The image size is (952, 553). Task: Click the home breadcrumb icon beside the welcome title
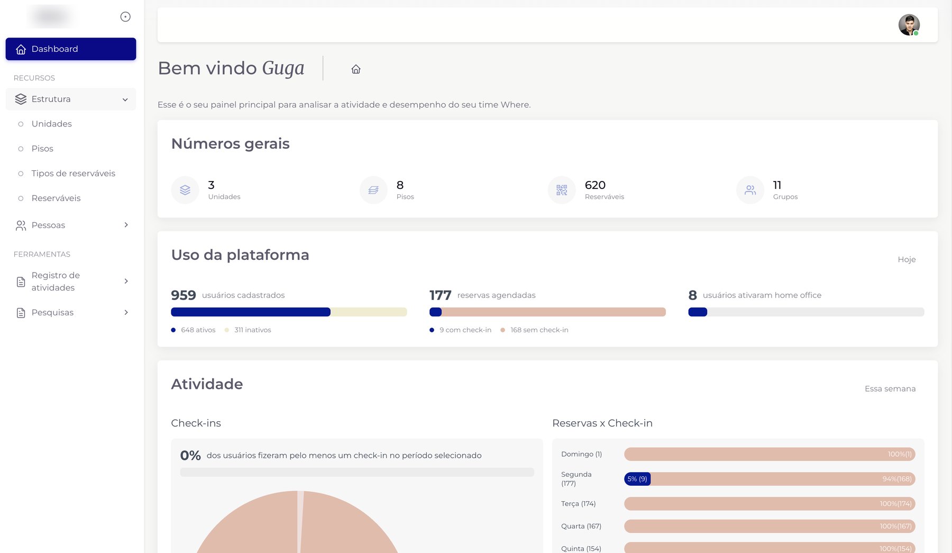click(x=356, y=69)
